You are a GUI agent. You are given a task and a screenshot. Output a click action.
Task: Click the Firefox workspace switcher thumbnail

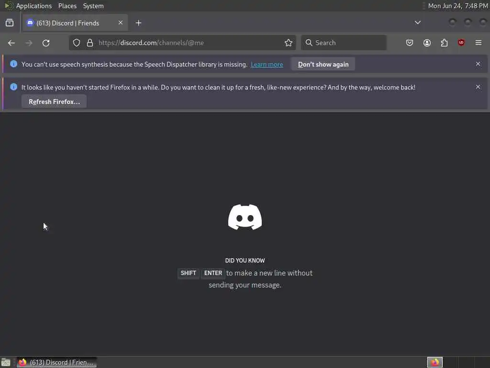pyautogui.click(x=435, y=362)
